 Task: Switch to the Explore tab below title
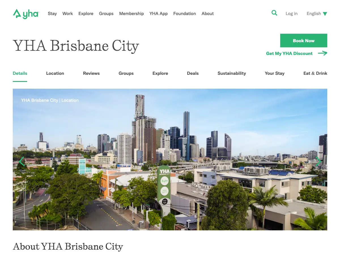(160, 73)
